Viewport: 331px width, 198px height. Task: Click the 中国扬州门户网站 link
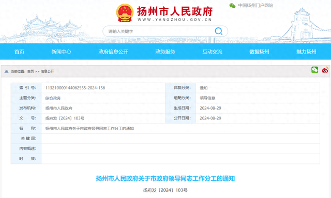(x=255, y=6)
